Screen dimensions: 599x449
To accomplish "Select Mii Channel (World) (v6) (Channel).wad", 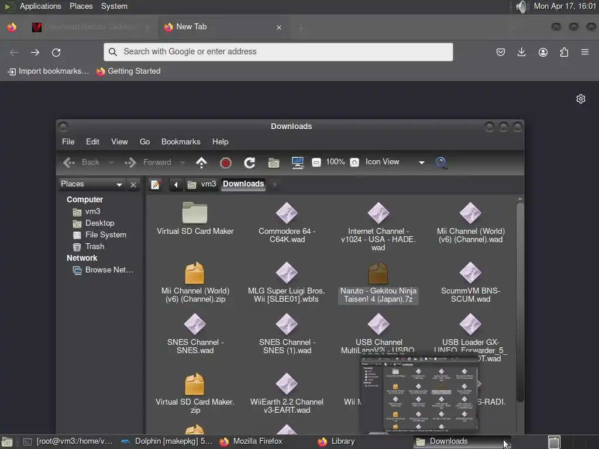I will pos(471,222).
